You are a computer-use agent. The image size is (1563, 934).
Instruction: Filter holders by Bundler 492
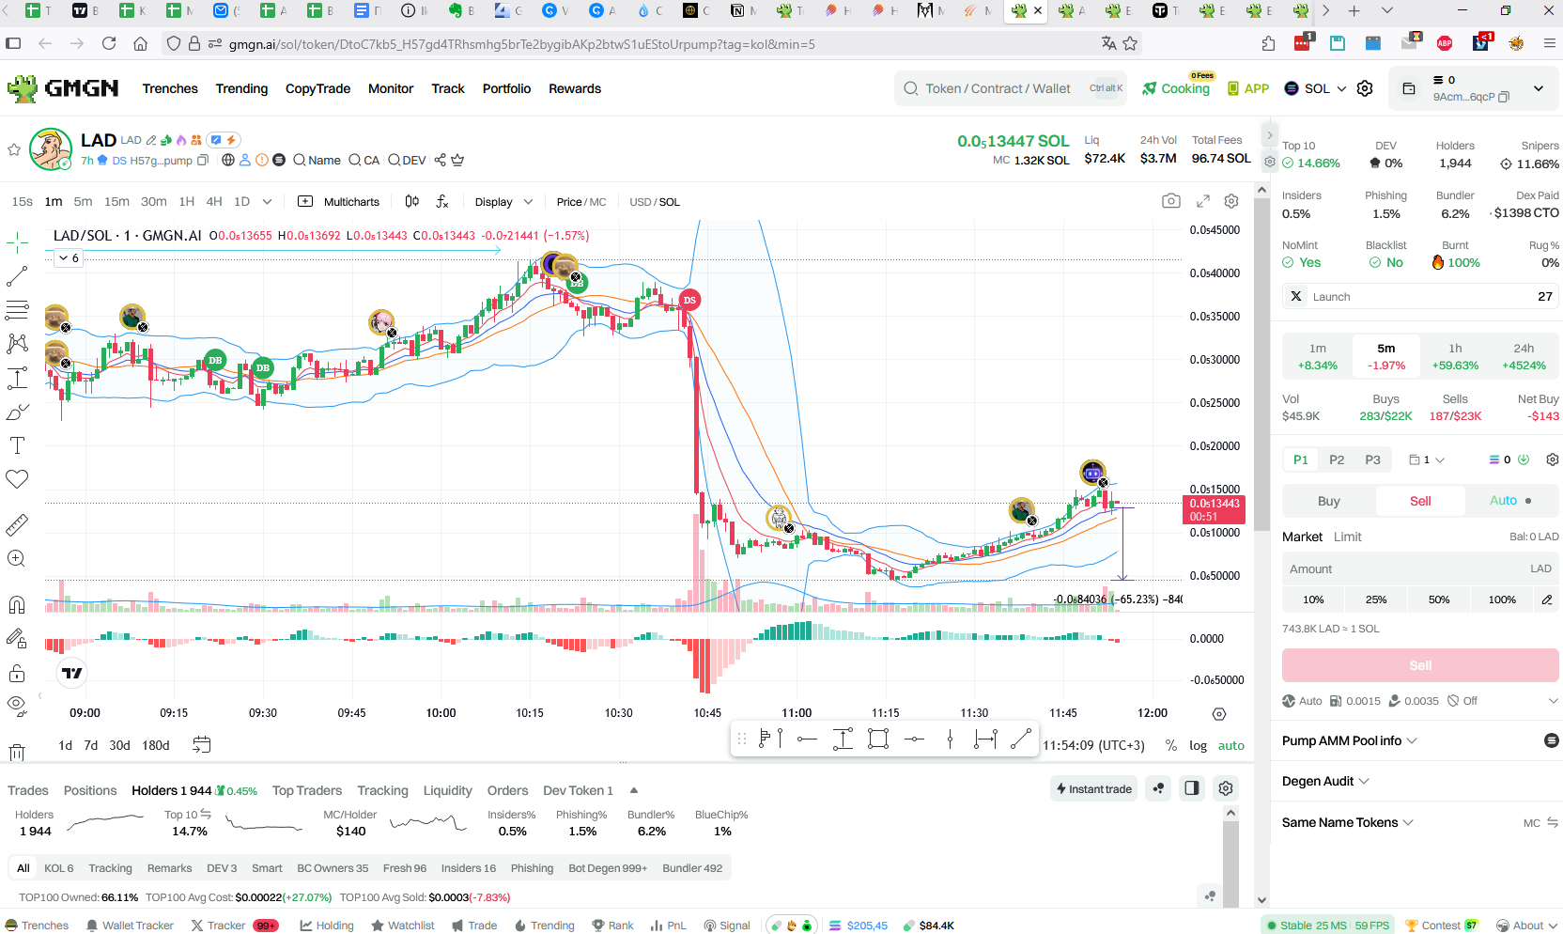pos(692,868)
